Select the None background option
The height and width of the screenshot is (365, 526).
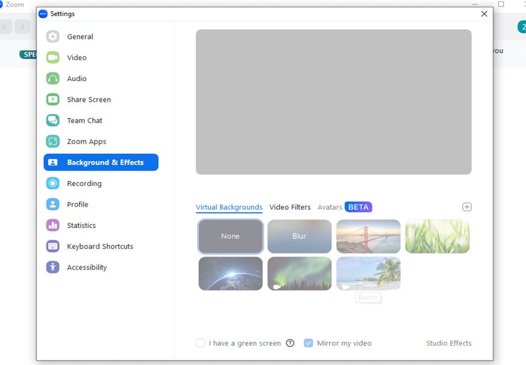pyautogui.click(x=231, y=236)
